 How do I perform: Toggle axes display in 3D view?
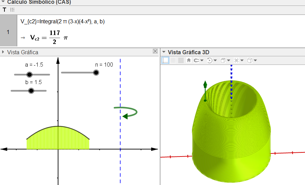pyautogui.click(x=165, y=60)
